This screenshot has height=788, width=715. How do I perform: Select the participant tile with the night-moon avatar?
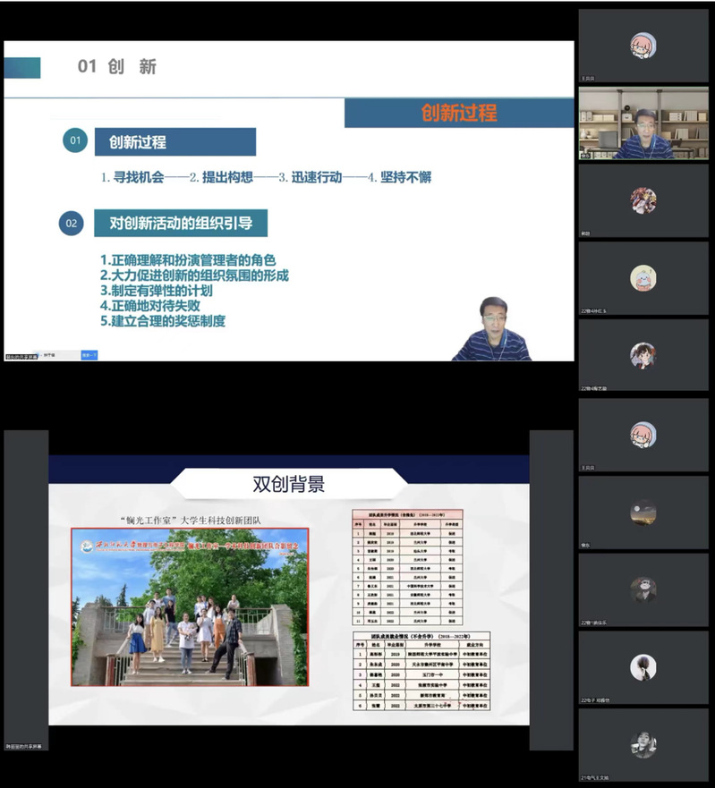point(643,512)
